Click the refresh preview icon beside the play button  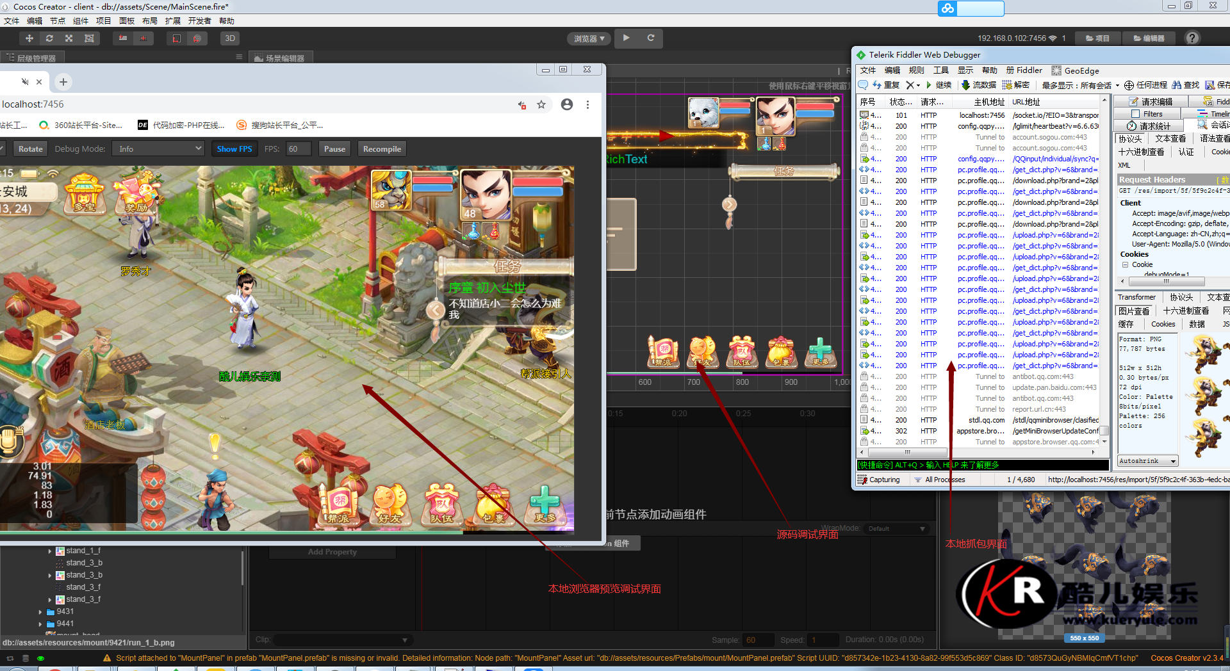pos(650,38)
